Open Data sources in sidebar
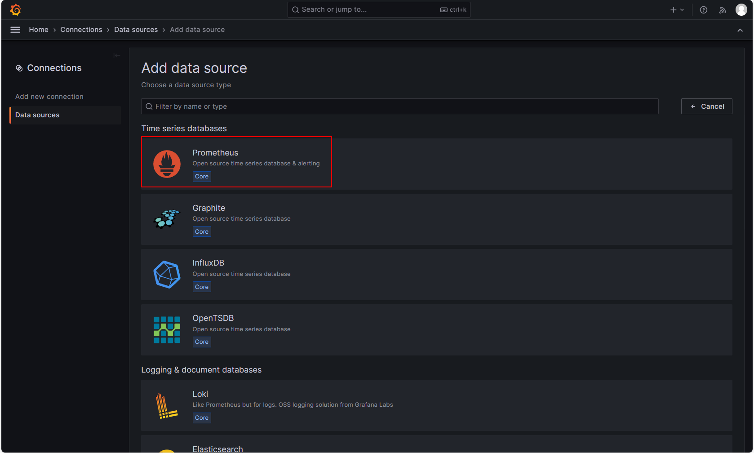The image size is (754, 453). pos(65,115)
